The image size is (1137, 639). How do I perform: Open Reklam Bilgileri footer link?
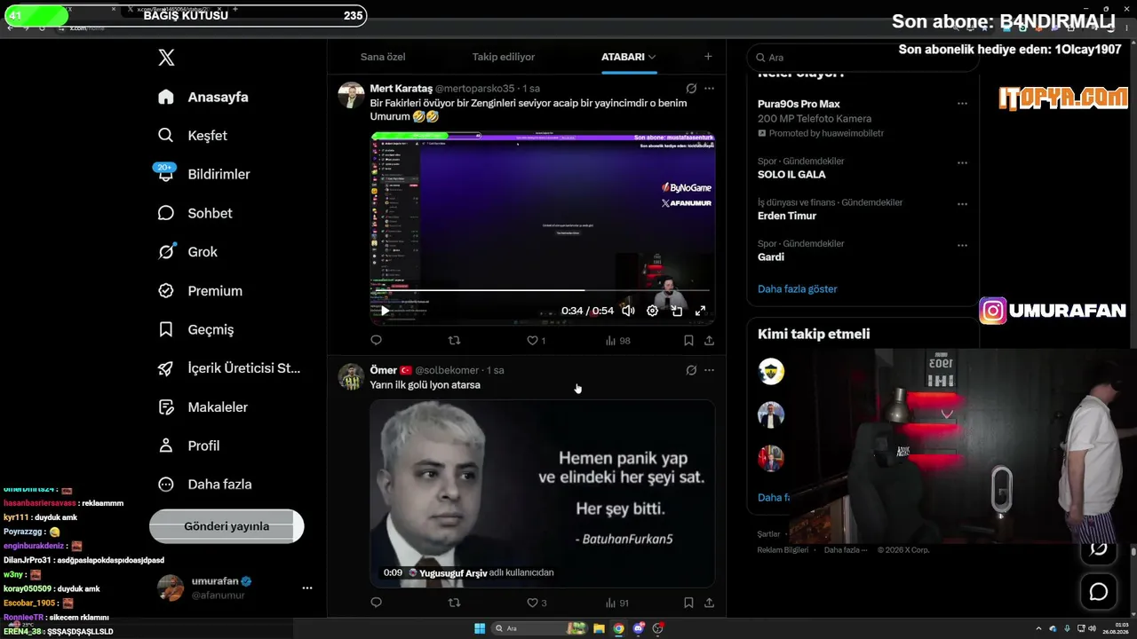(783, 549)
